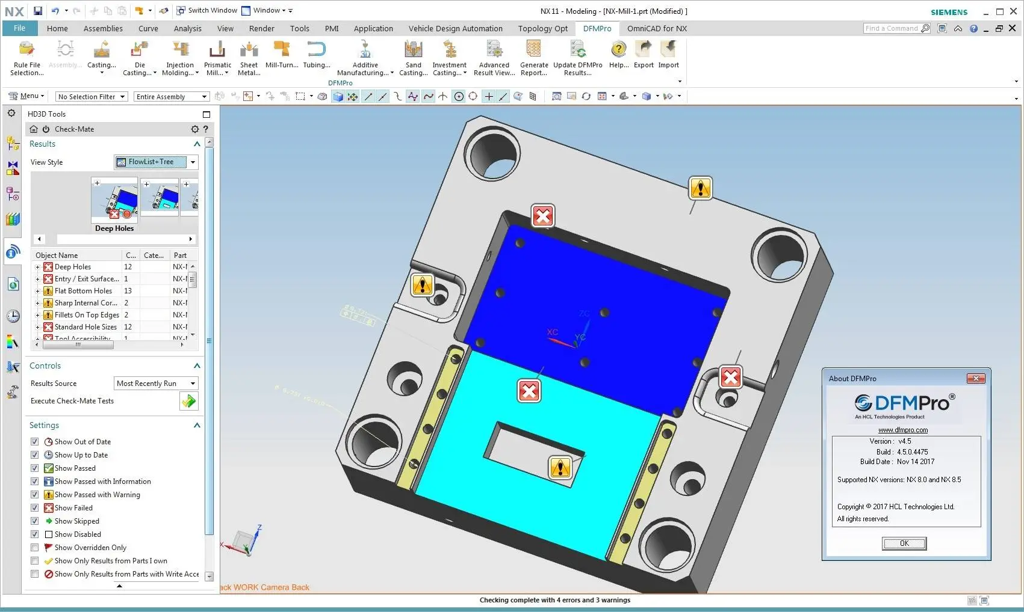Open Advanced Result View

[494, 58]
